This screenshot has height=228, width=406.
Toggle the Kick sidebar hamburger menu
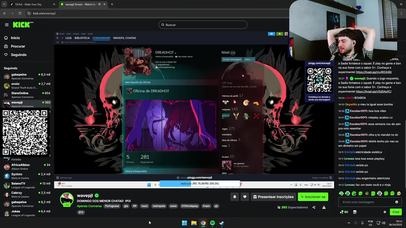point(7,25)
